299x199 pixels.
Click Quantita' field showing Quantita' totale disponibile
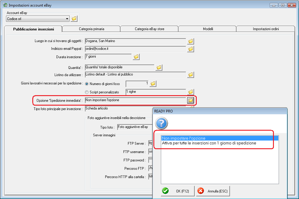click(x=120, y=67)
